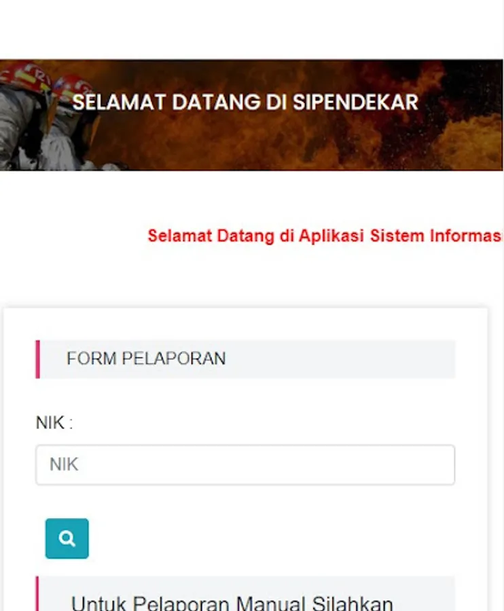Click the NIK placeholder text inside the input
Screen dimensions: 504x611
click(x=64, y=465)
